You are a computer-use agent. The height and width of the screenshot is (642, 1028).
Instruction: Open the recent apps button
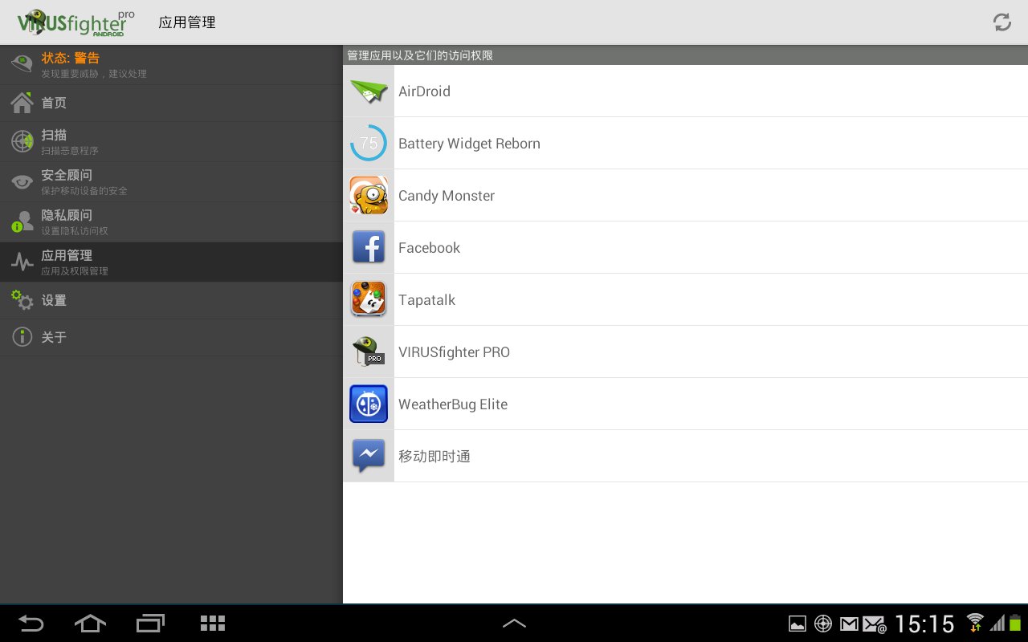[x=150, y=623]
